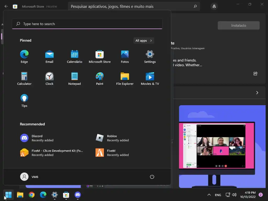268x201 pixels.
Task: Expand the Store section chevron arrow
Action: click(x=257, y=93)
